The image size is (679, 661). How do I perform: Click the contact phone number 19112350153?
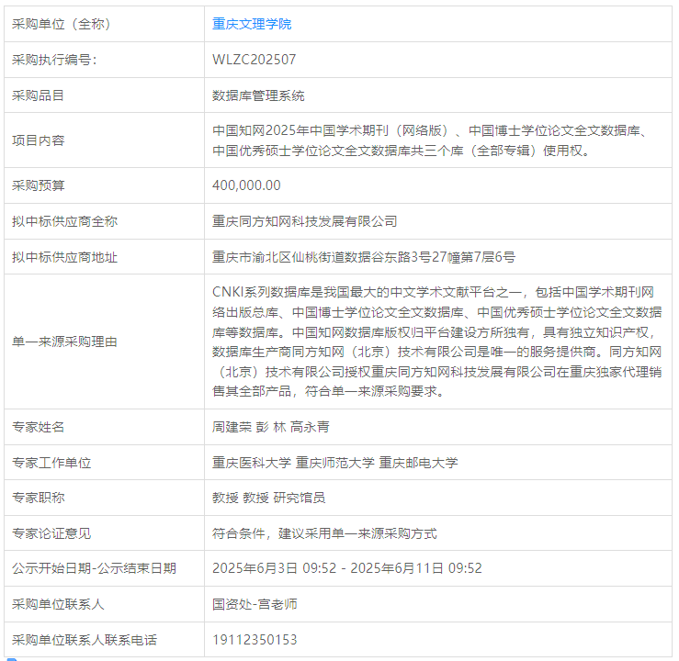[255, 640]
